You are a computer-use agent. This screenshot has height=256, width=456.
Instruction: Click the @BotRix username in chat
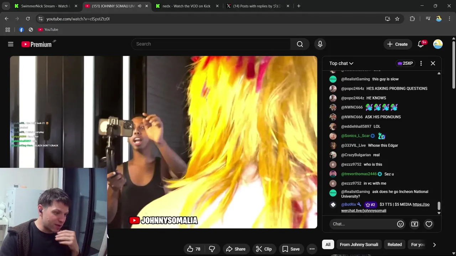pos(348,204)
